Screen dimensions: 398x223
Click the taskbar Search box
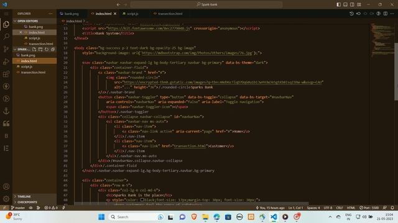coord(137,217)
